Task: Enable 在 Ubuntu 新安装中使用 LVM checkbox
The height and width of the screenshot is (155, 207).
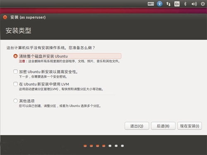Action: (x=15, y=84)
